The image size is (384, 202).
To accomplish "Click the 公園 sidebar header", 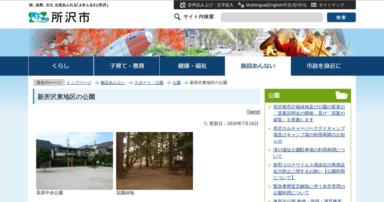I will point(308,96).
